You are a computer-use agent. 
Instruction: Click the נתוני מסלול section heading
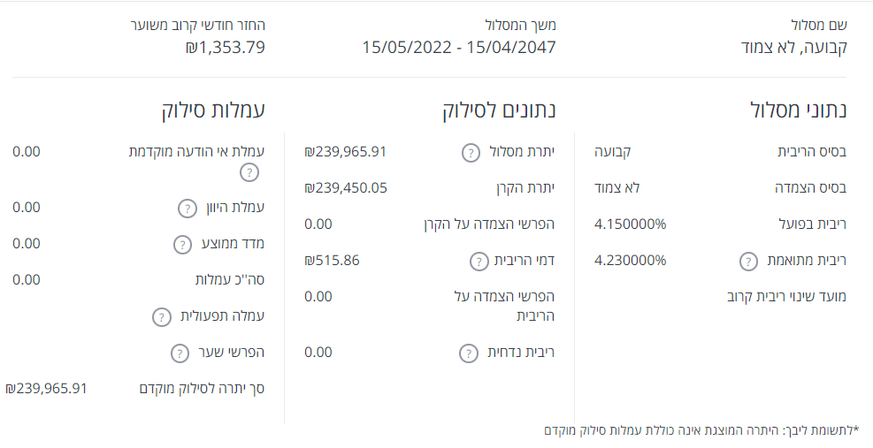(798, 110)
